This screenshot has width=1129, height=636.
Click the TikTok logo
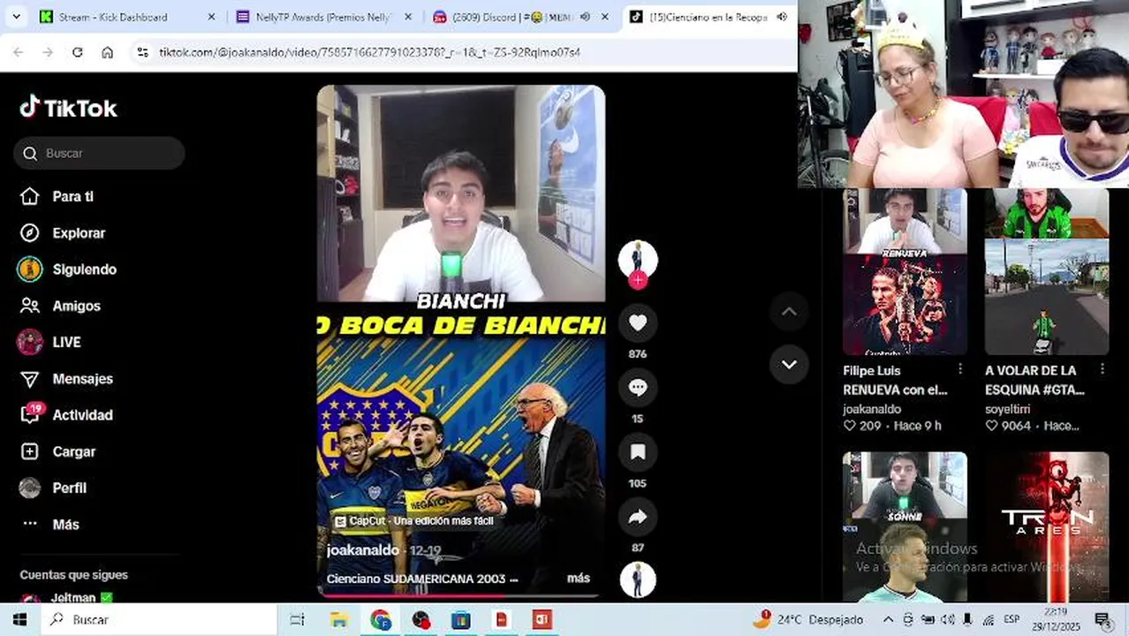coord(68,108)
